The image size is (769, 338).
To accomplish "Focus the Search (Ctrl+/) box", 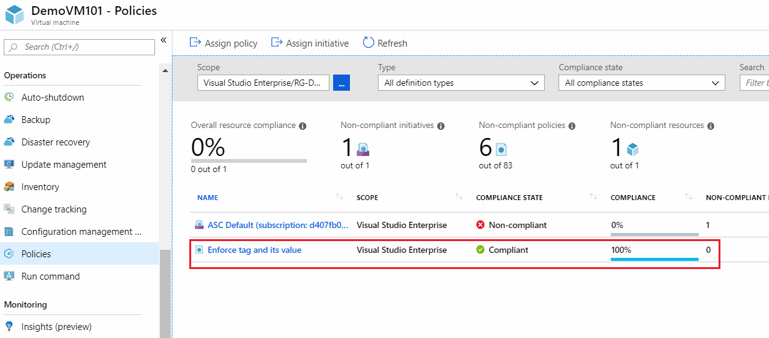I will [79, 47].
